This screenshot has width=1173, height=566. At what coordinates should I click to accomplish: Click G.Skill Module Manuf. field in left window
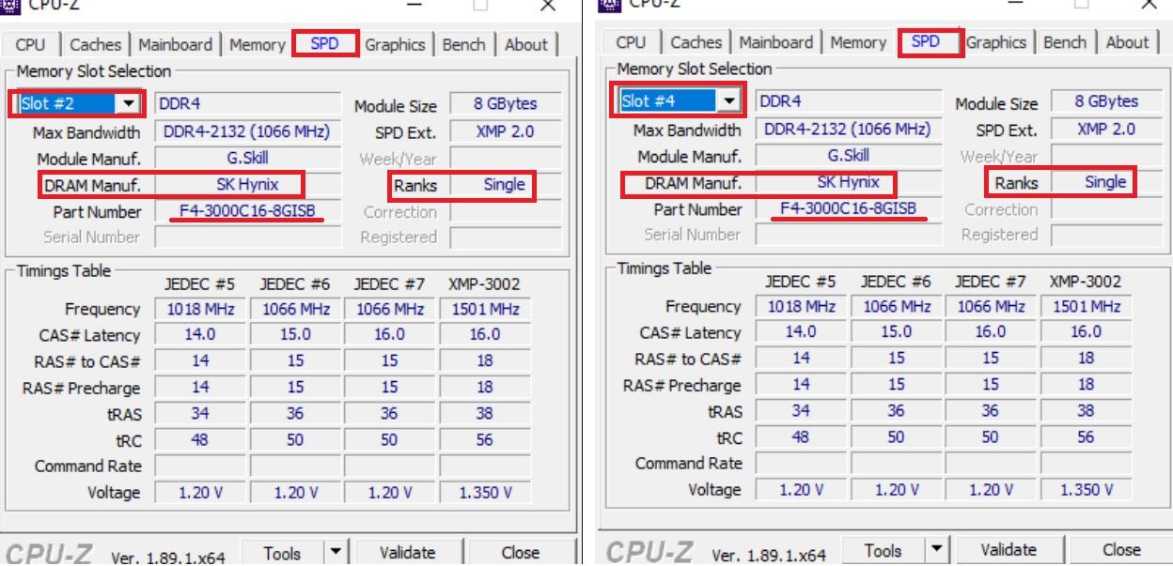[x=248, y=159]
